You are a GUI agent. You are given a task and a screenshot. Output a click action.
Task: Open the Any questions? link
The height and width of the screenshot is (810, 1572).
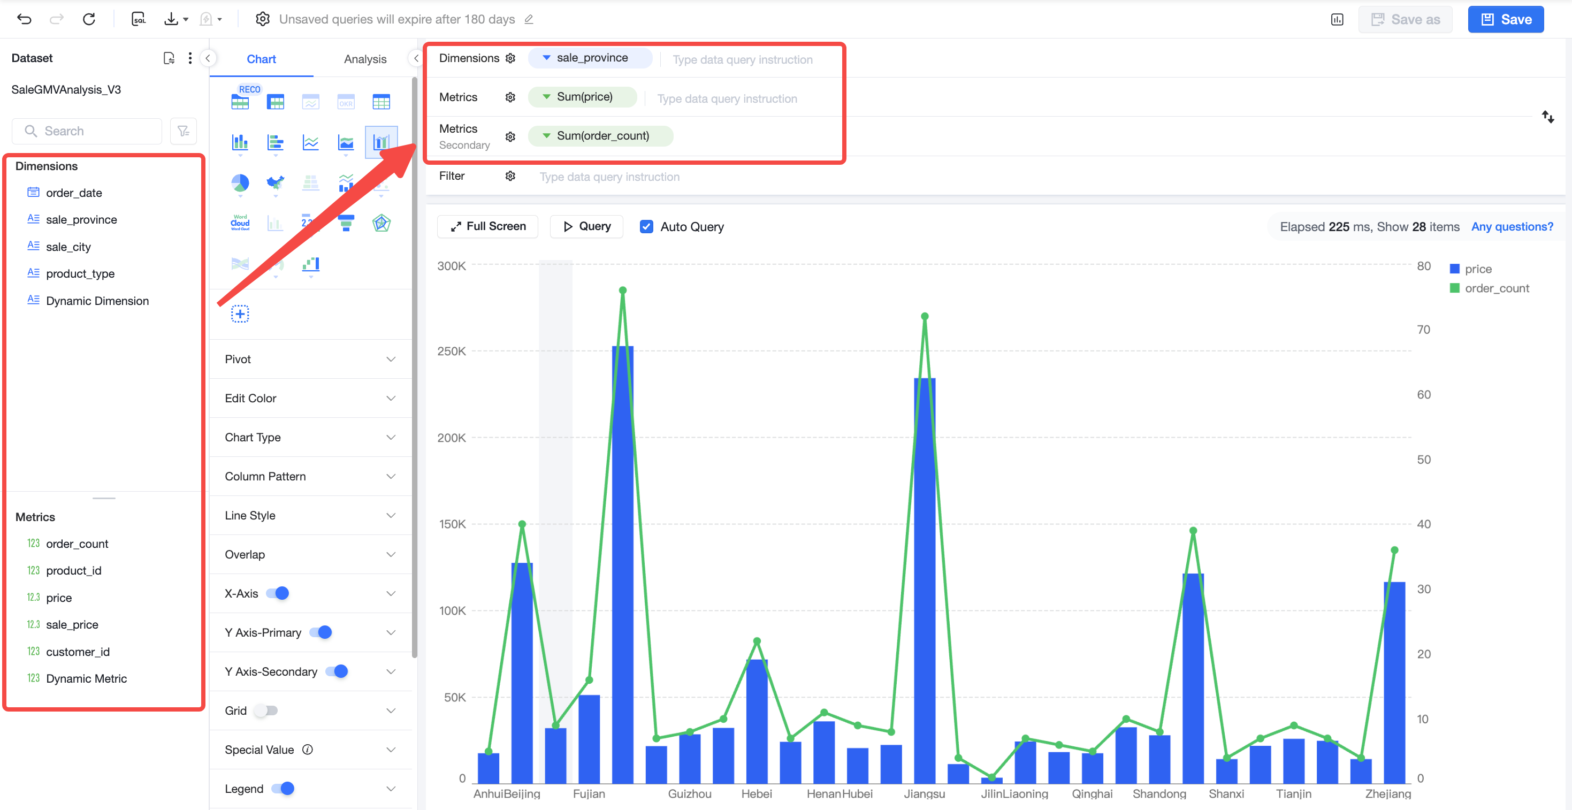tap(1512, 226)
